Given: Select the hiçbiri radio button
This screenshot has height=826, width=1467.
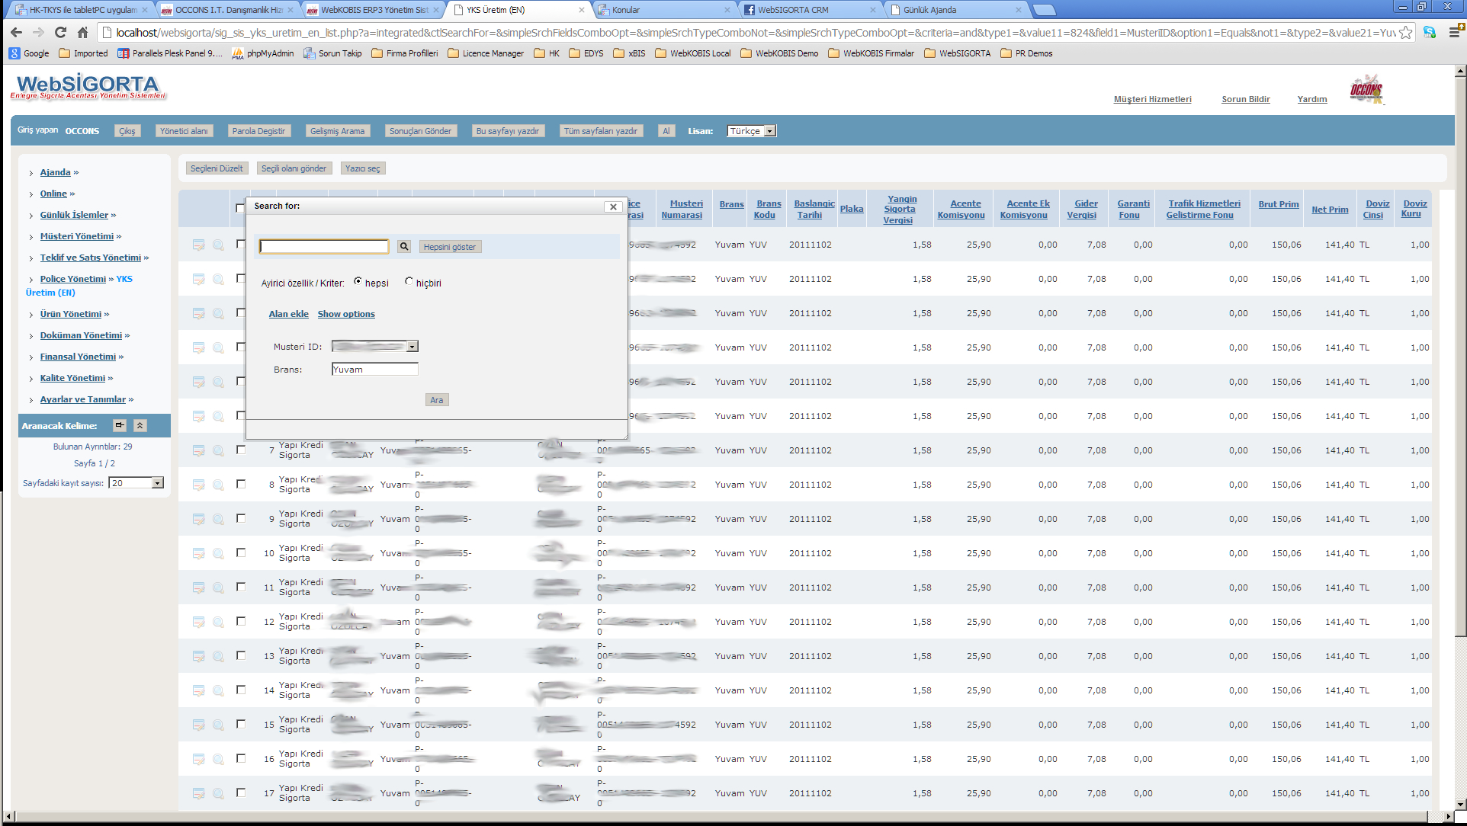Looking at the screenshot, I should coord(409,281).
